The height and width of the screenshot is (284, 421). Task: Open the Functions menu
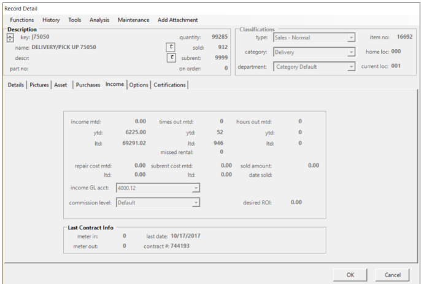point(22,20)
